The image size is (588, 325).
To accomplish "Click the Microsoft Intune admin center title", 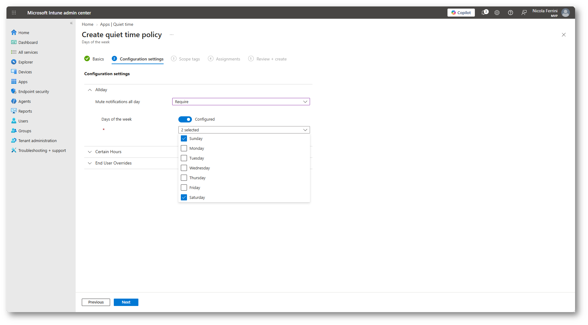I will [59, 13].
